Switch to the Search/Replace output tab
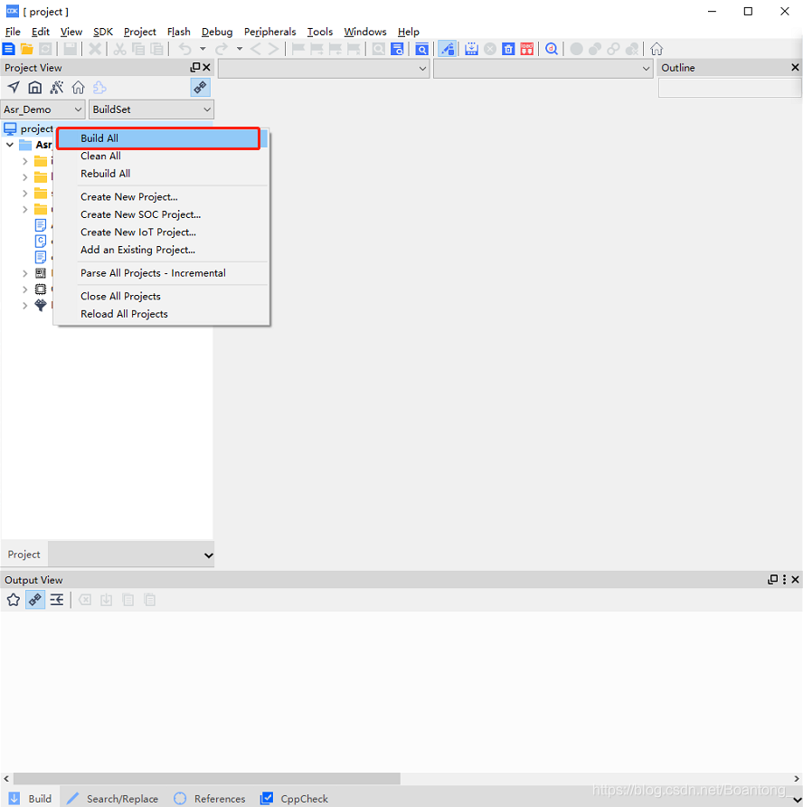Screen dimensions: 803x807 click(113, 798)
